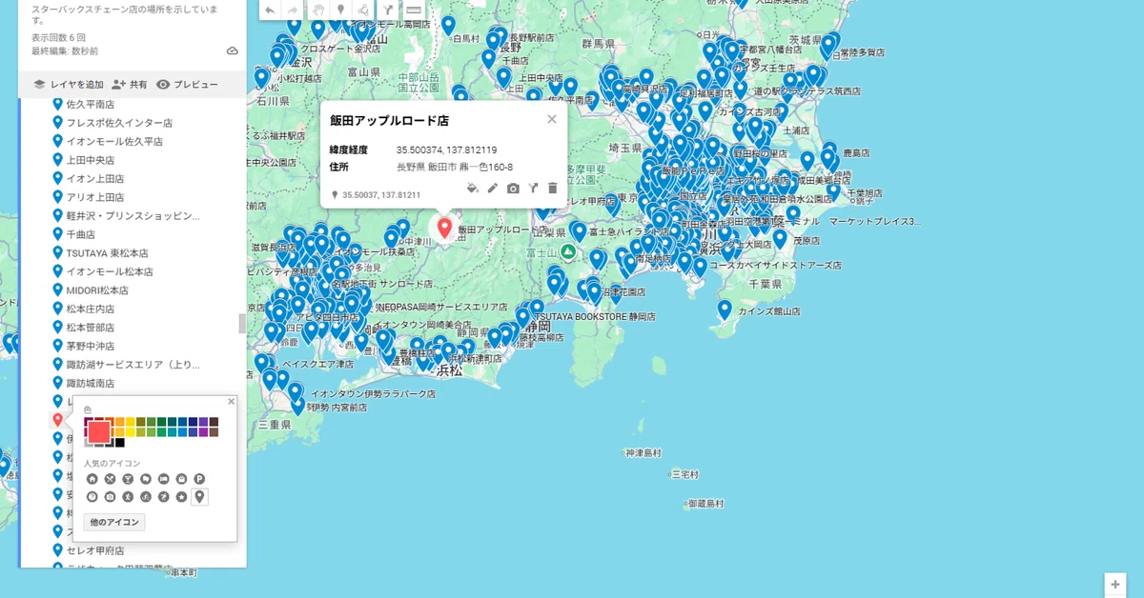
Task: Choose the fork and knife restaurant icon
Action: click(x=111, y=478)
